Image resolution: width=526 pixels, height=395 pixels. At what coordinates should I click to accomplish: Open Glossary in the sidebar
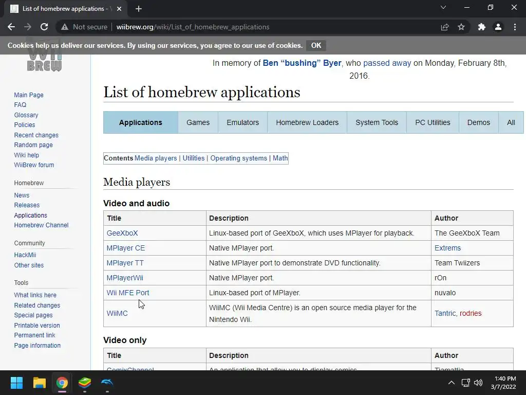[26, 115]
